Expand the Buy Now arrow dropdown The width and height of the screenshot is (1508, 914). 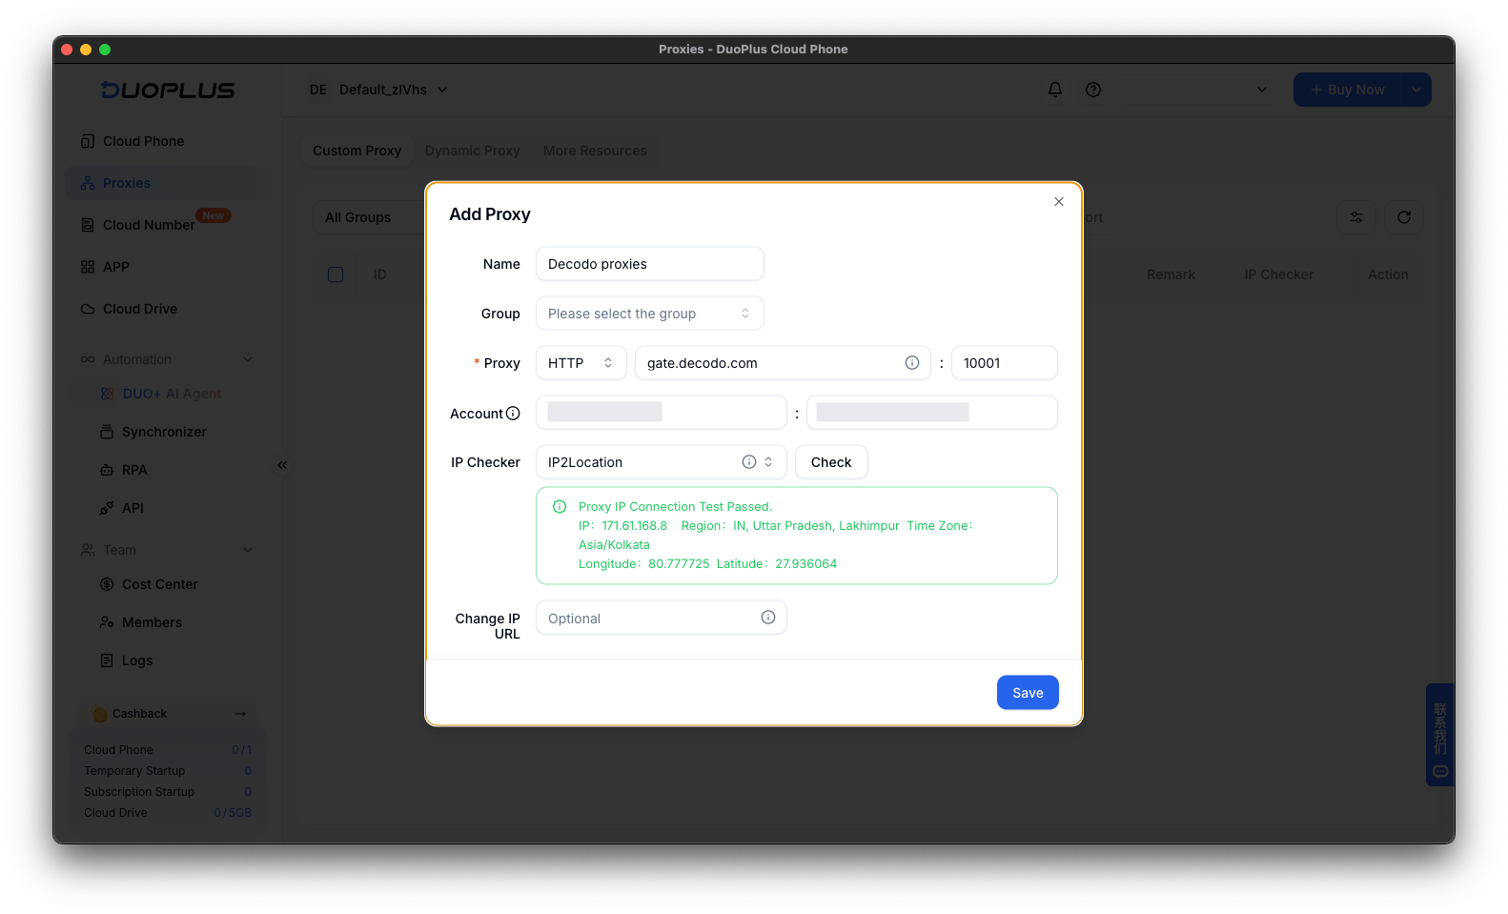pyautogui.click(x=1416, y=90)
